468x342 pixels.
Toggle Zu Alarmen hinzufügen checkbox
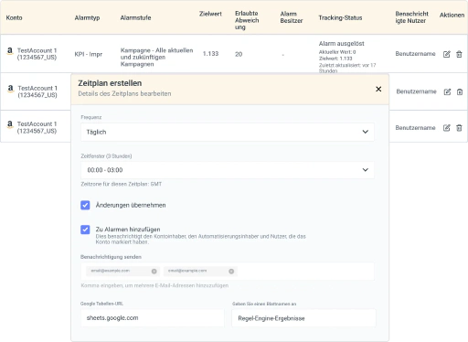(85, 230)
